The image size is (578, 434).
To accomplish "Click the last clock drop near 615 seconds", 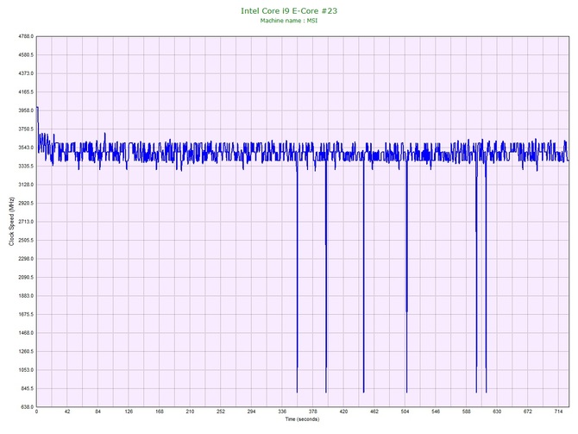I will pyautogui.click(x=486, y=277).
